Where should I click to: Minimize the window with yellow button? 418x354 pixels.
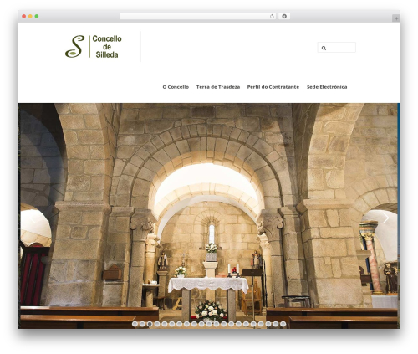coord(30,16)
